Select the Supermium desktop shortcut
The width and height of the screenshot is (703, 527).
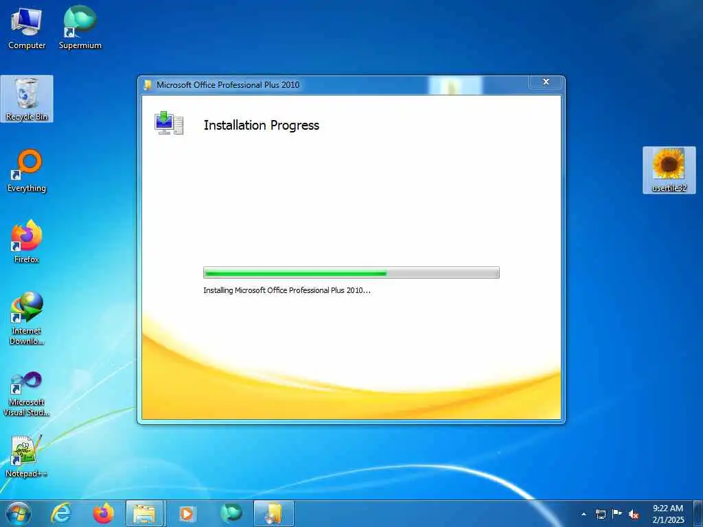tap(80, 29)
